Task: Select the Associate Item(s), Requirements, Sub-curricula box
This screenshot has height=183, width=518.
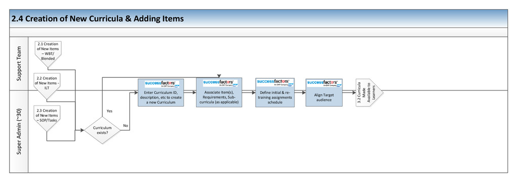Action: [219, 93]
